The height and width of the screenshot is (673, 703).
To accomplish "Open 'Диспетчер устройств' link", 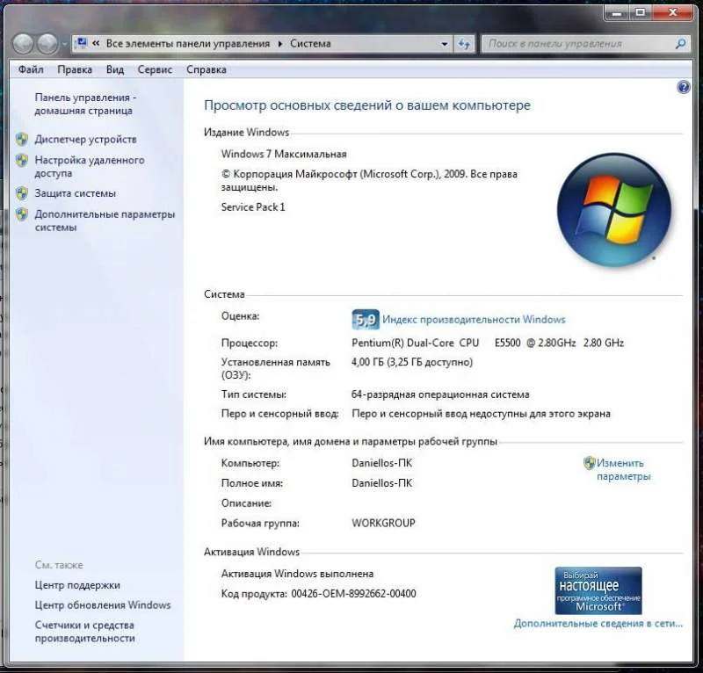I will pos(85,140).
